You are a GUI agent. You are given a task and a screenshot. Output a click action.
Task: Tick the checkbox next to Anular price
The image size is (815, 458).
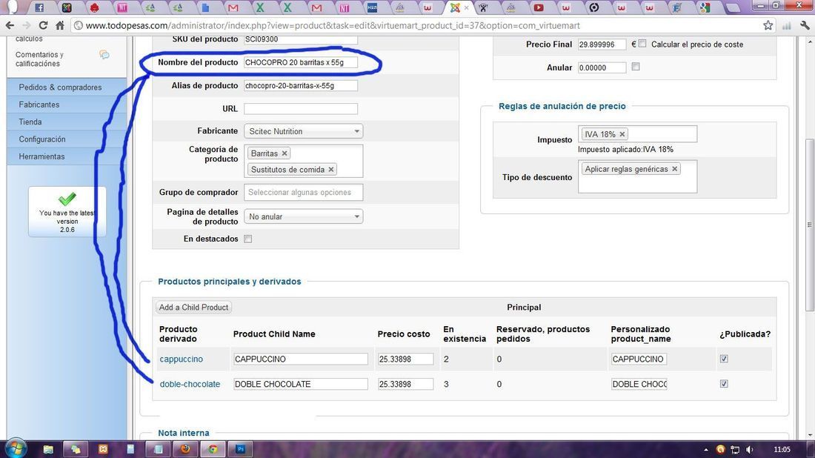635,67
